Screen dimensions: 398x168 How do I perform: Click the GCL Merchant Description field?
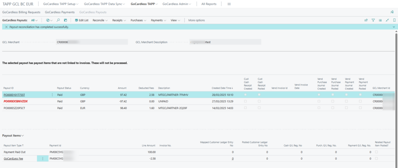[225, 42]
